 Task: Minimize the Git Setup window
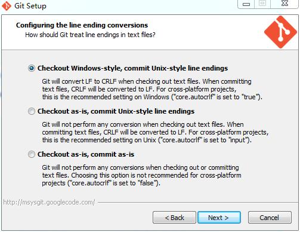point(246,4)
